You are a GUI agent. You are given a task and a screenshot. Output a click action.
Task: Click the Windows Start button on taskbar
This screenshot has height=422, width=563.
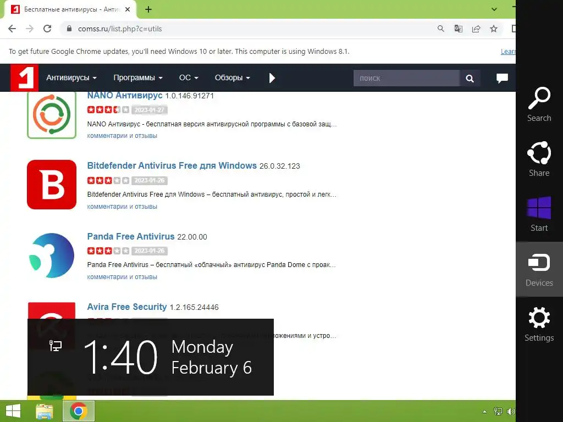(x=13, y=411)
